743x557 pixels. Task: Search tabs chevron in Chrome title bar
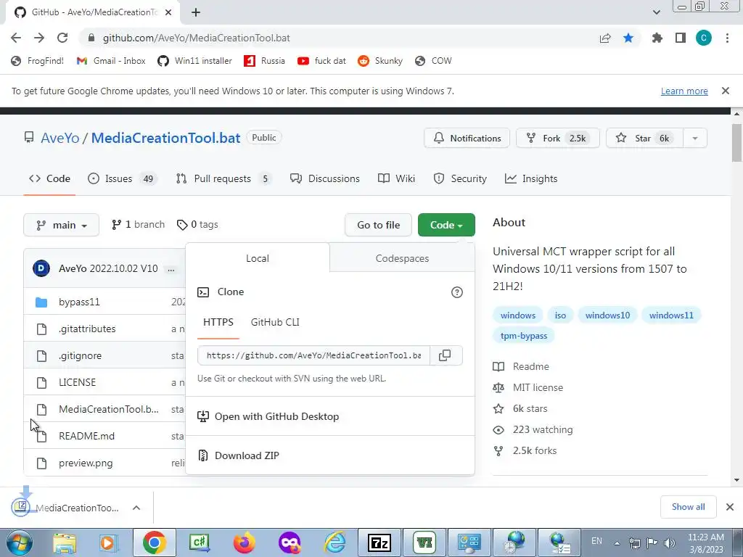(x=657, y=12)
